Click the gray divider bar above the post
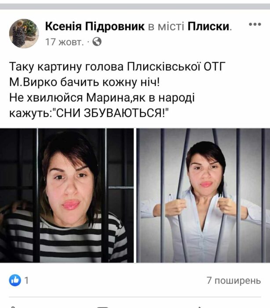This screenshot has height=308, width=270. (x=135, y=7)
